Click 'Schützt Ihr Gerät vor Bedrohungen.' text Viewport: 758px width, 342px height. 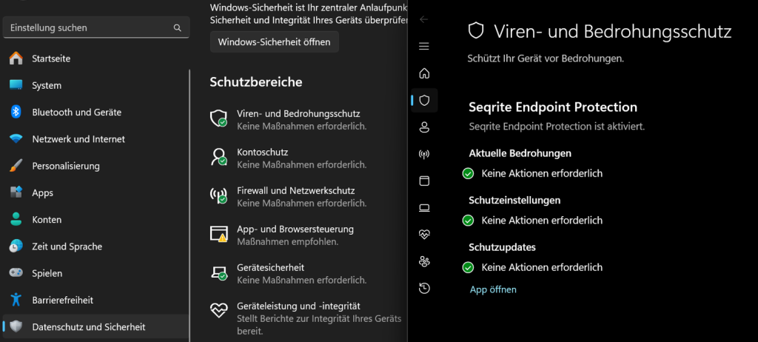(x=546, y=59)
